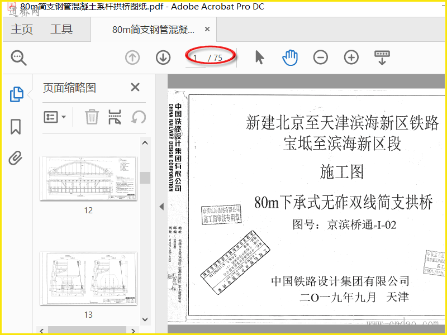Click 宝坻至滨海新区段 subtitle text
The width and height of the screenshot is (447, 335).
point(342,143)
